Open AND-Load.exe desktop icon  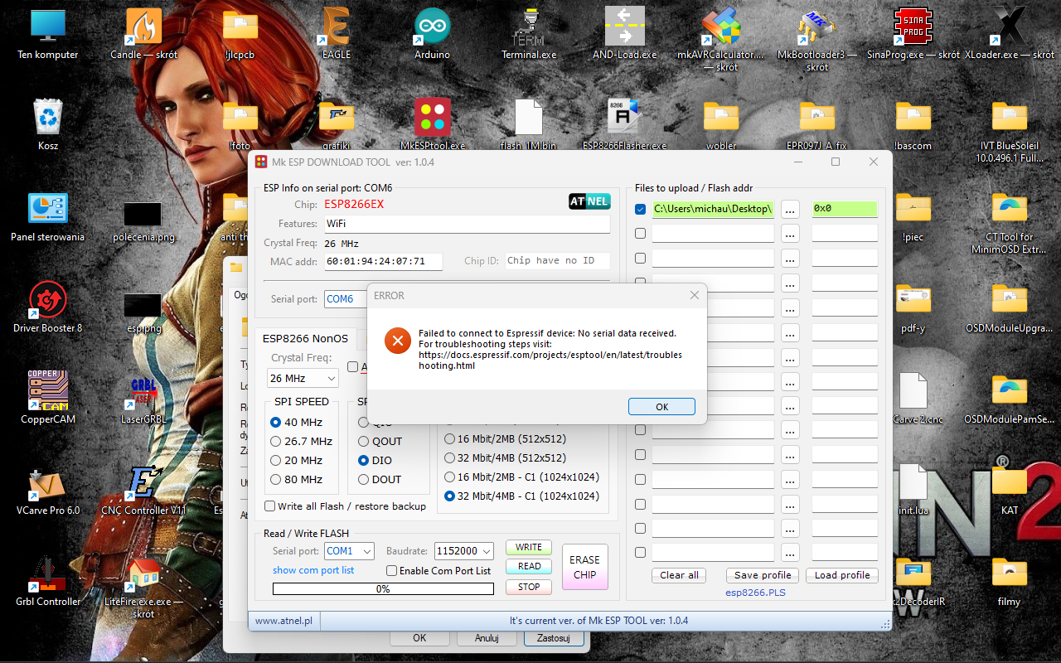[624, 27]
